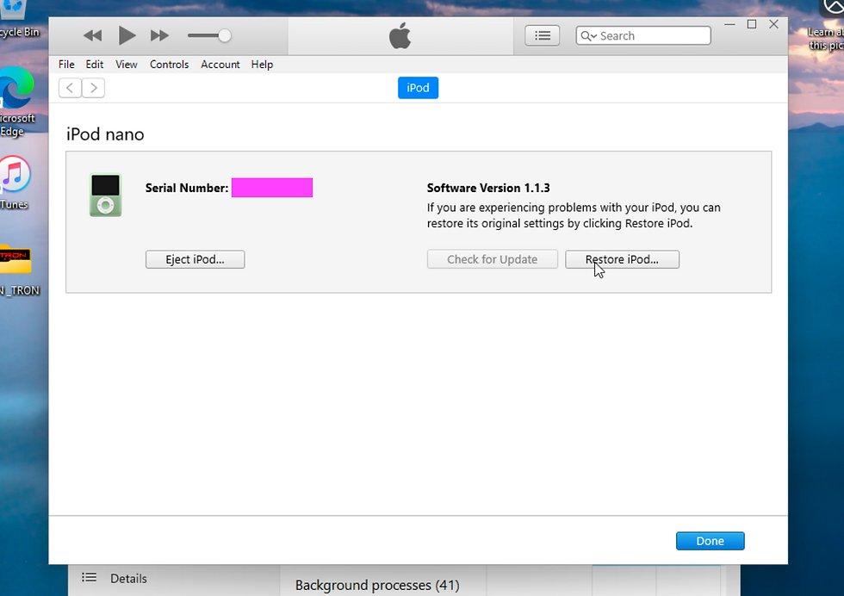Viewport: 844px width, 596px height.
Task: Adjust the iTunes volume slider
Action: (209, 36)
